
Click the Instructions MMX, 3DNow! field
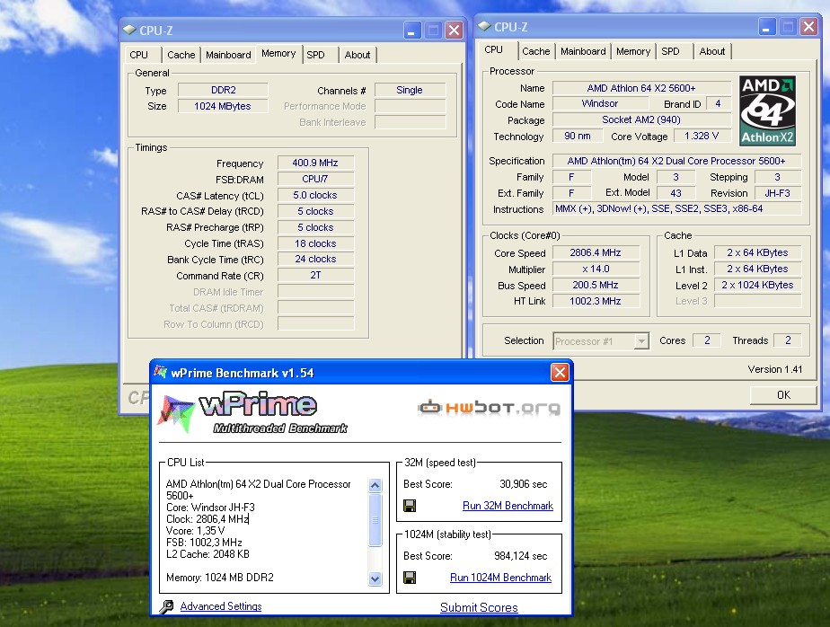[677, 208]
